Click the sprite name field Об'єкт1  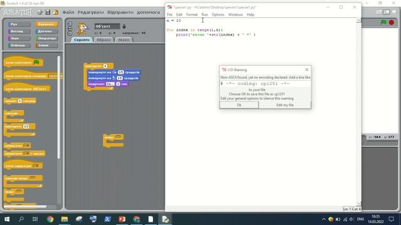[x=107, y=26]
